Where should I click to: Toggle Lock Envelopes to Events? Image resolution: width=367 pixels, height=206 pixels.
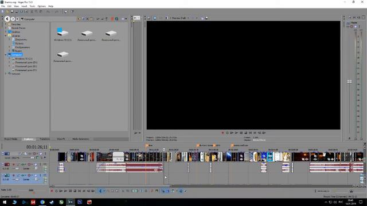181,191
